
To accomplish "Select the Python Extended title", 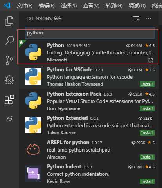I will [67, 118].
